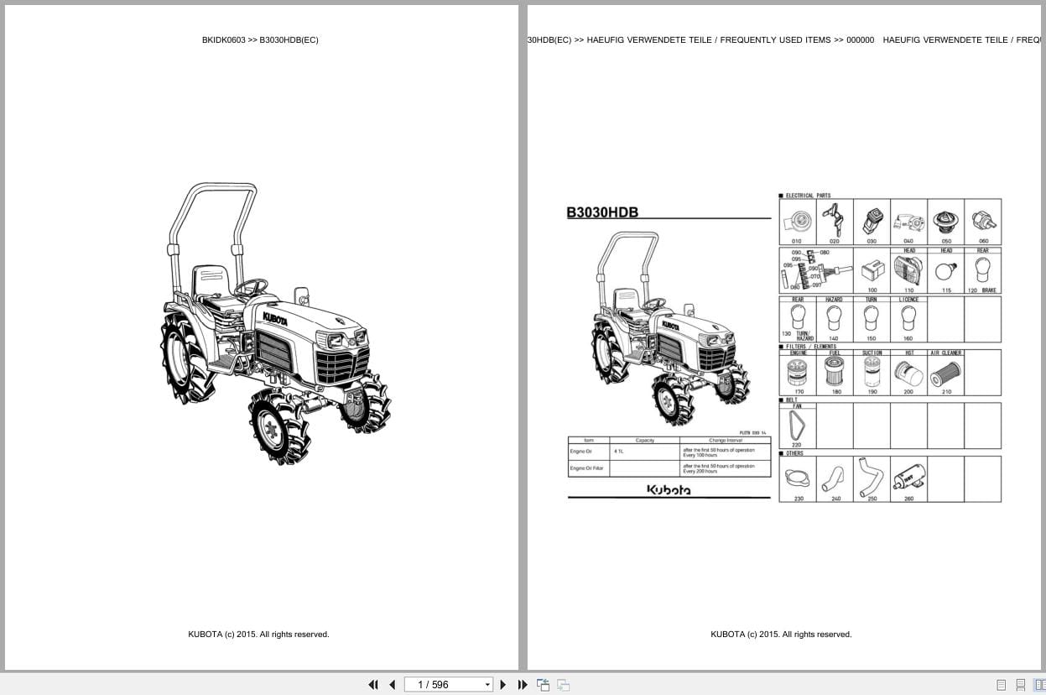Screen dimensions: 1046x695
Task: Click the 'OTHERS' section heading
Action: click(x=794, y=453)
